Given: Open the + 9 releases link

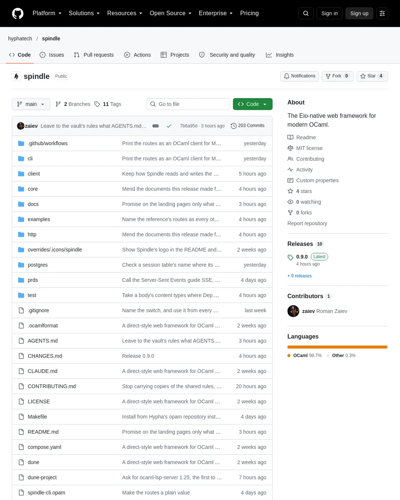Looking at the screenshot, I should [300, 276].
